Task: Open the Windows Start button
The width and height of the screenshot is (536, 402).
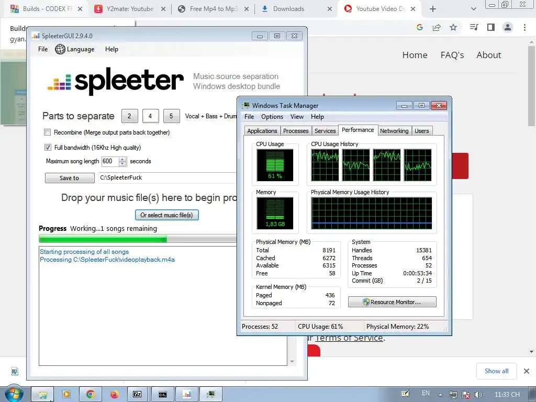Action: click(x=14, y=394)
